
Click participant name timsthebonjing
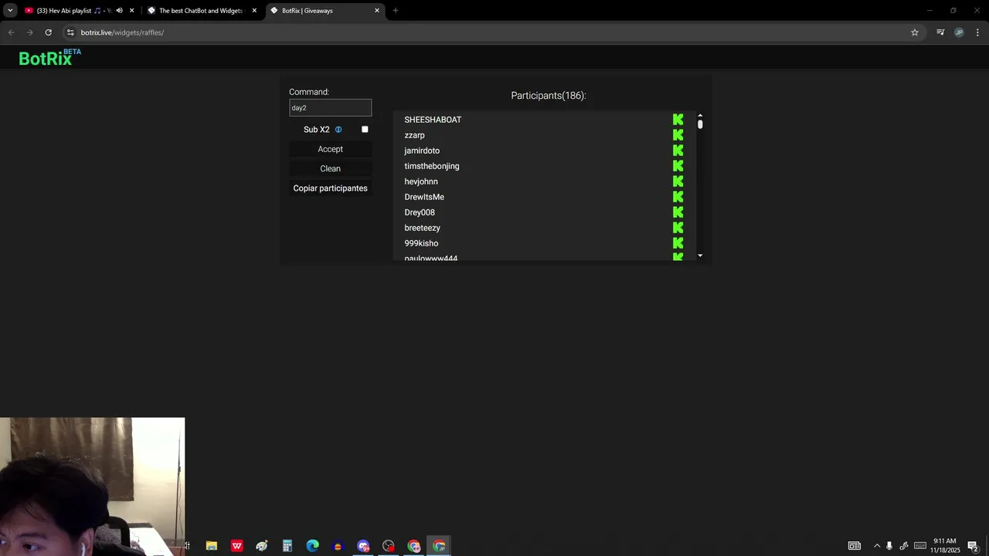pos(432,166)
